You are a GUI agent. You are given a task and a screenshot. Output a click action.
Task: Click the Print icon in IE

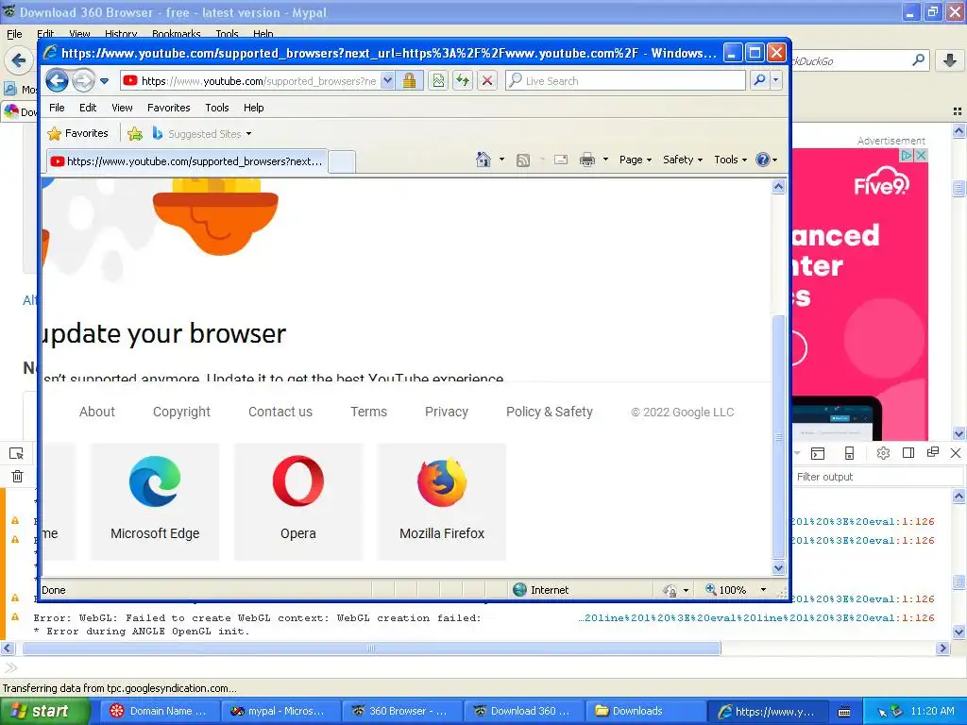587,160
